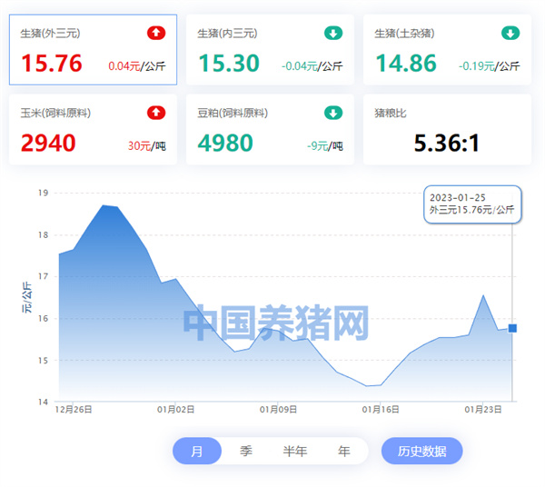Click red up arrow on 生猪(外三元) card
The height and width of the screenshot is (487, 545).
coord(156,34)
